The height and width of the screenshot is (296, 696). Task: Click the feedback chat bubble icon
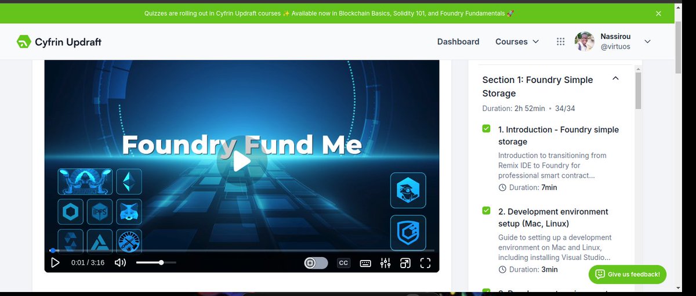pyautogui.click(x=600, y=275)
